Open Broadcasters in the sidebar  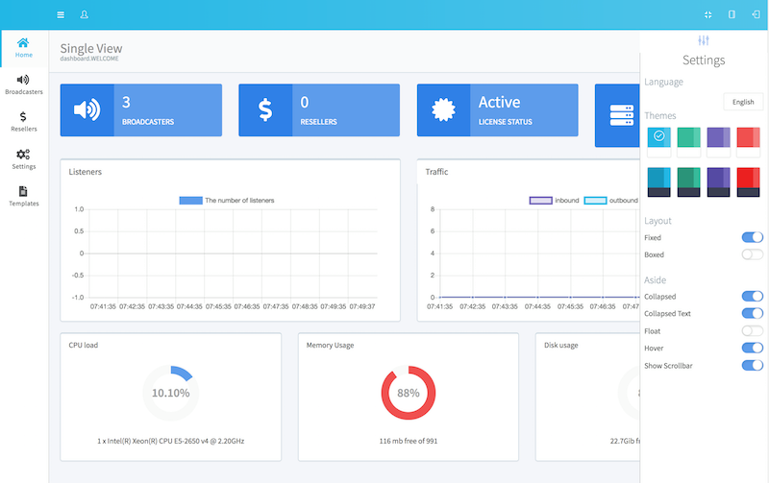tap(23, 85)
